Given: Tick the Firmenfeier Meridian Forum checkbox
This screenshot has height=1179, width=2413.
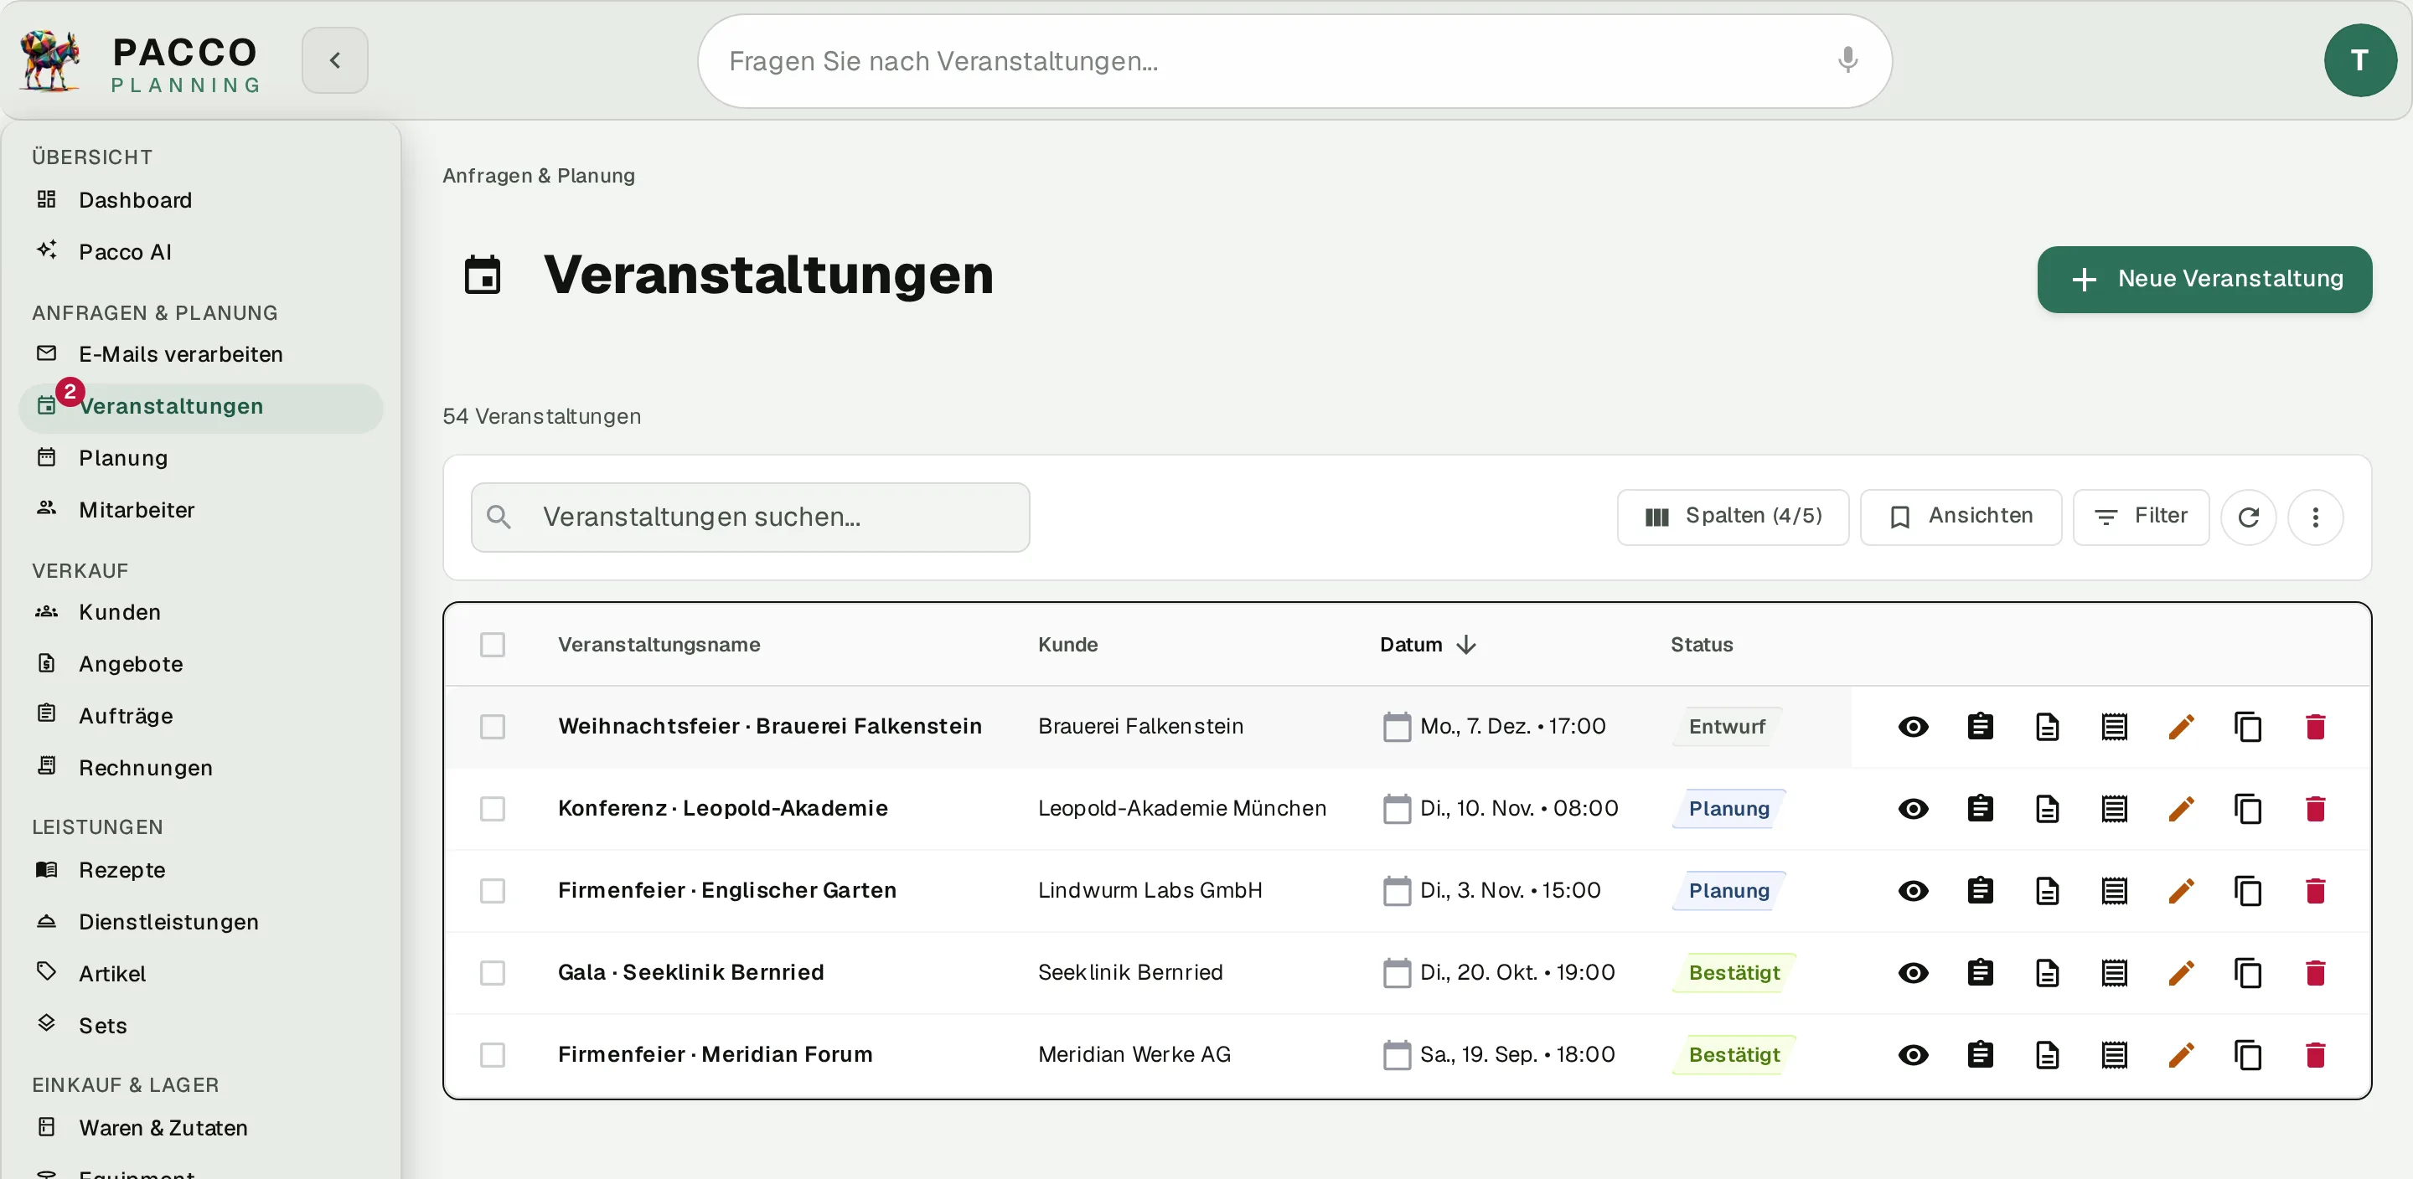Looking at the screenshot, I should (493, 1055).
